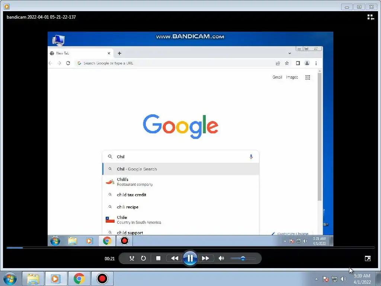381x286 pixels.
Task: Open the Gmail link
Action: tap(277, 77)
